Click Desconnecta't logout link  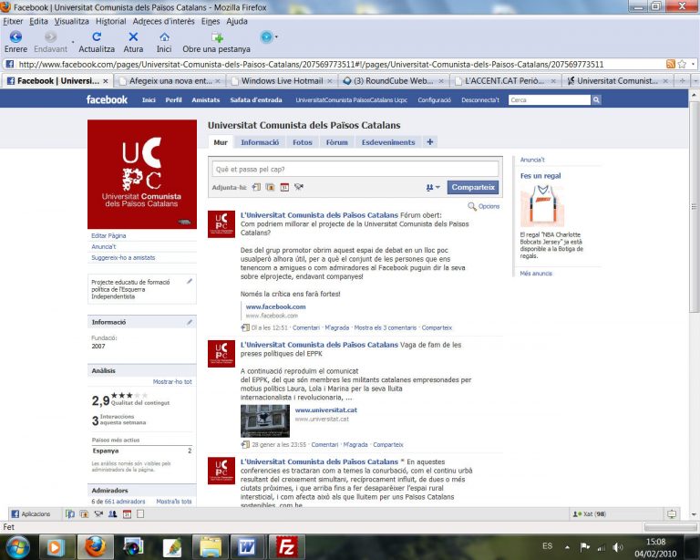click(480, 100)
